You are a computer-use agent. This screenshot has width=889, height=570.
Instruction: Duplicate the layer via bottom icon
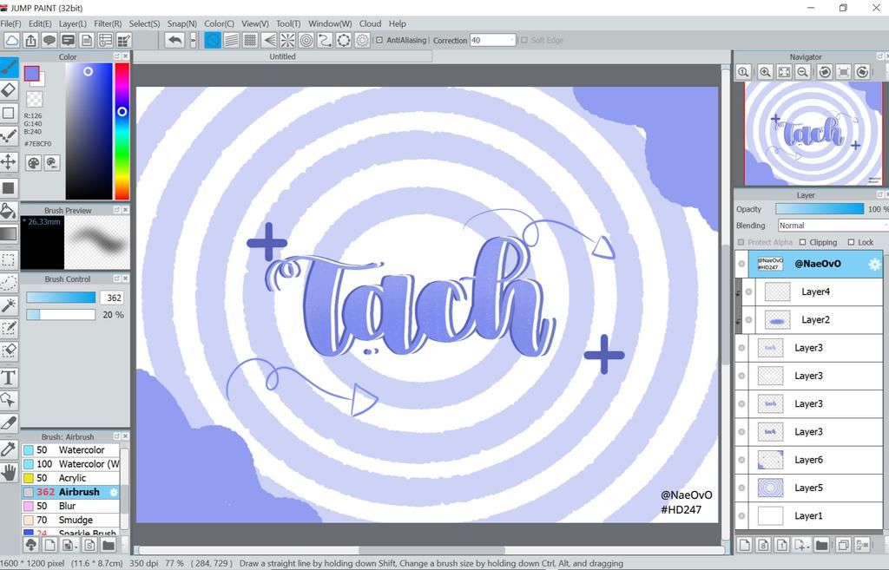842,545
